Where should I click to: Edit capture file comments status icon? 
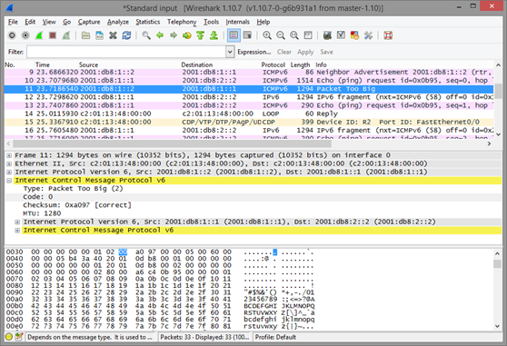pos(19,337)
